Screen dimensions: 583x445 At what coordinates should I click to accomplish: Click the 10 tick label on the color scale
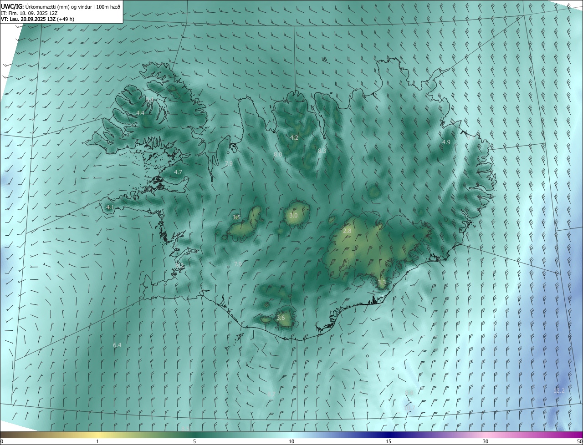(x=291, y=441)
